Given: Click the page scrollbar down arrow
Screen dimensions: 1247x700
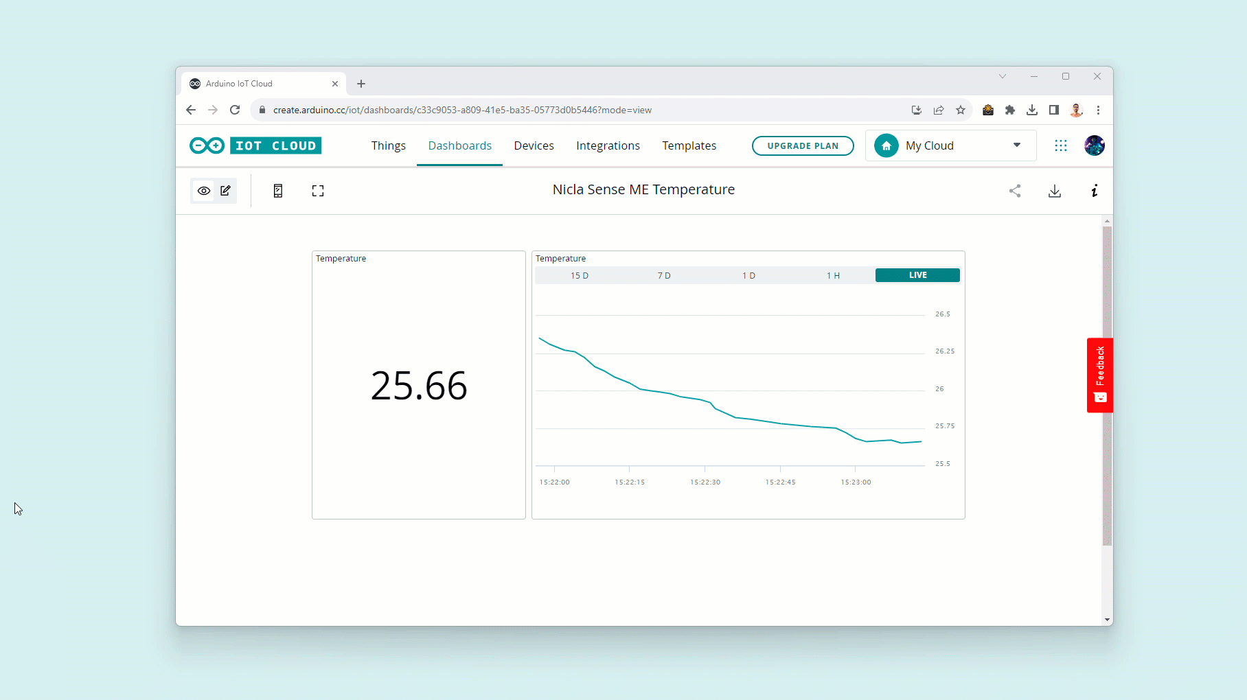Looking at the screenshot, I should pyautogui.click(x=1106, y=620).
